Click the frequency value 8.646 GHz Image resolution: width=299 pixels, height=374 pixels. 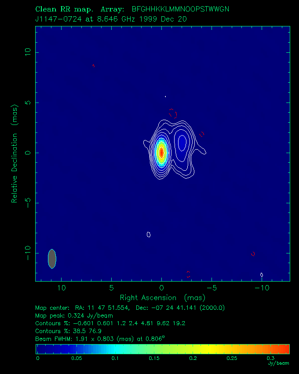point(117,19)
